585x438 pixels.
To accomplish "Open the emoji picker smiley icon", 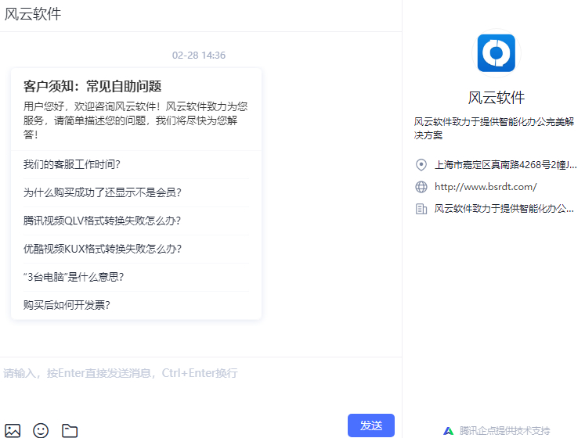I will tap(41, 430).
